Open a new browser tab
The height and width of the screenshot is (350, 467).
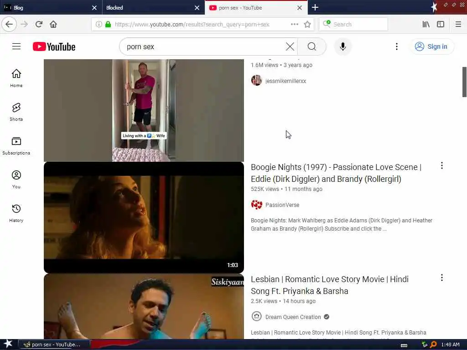(315, 7)
